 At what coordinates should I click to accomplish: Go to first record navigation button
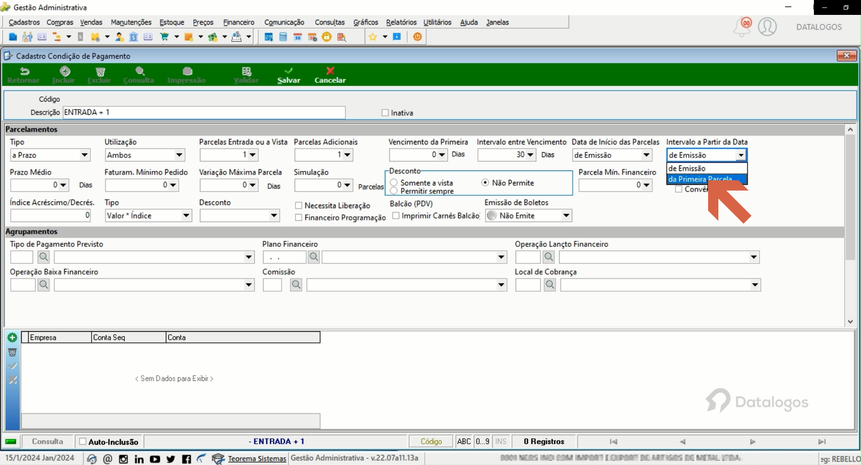613,442
